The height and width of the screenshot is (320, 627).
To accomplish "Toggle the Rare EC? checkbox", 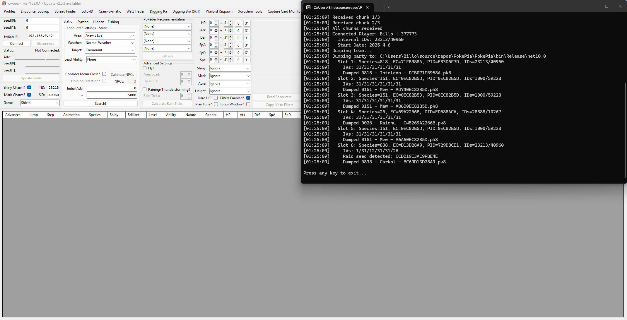I will 216,98.
